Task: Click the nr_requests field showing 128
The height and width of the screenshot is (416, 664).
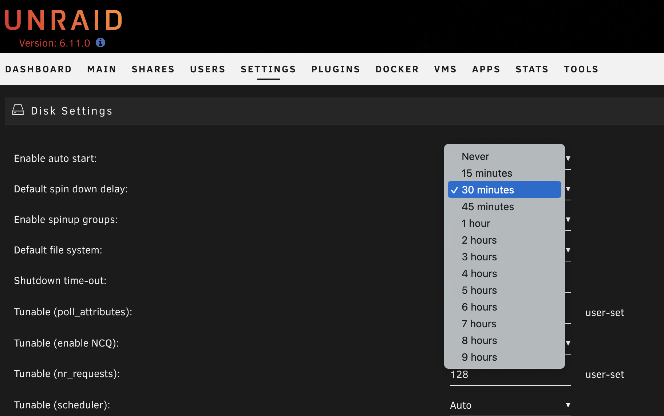Action: tap(510, 375)
